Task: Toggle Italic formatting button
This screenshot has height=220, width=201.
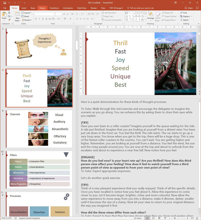Action: (x=39, y=19)
